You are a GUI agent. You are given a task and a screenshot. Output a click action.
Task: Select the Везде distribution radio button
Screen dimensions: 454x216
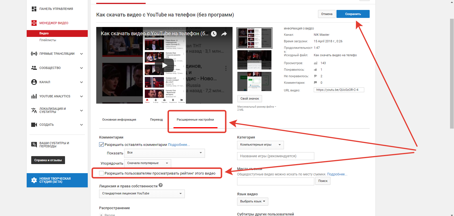[x=101, y=215]
